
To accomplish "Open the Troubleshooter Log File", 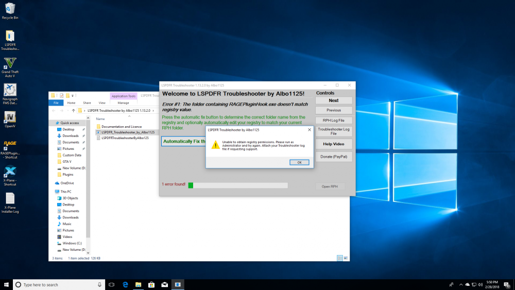I will [334, 131].
